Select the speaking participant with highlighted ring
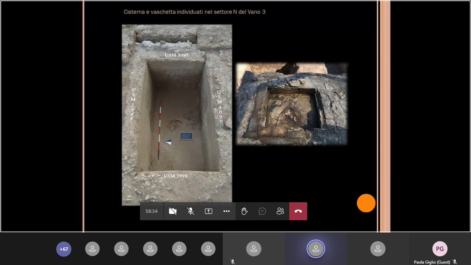 316,249
